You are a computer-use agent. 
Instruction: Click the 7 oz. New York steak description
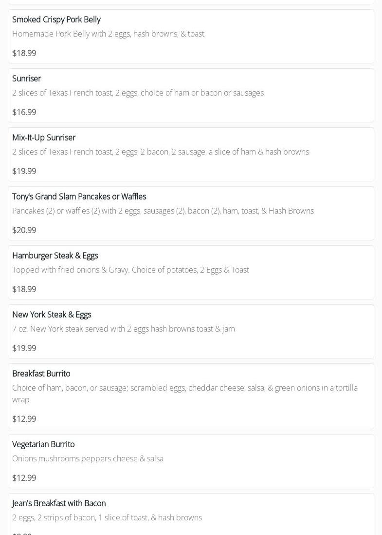[x=124, y=329]
